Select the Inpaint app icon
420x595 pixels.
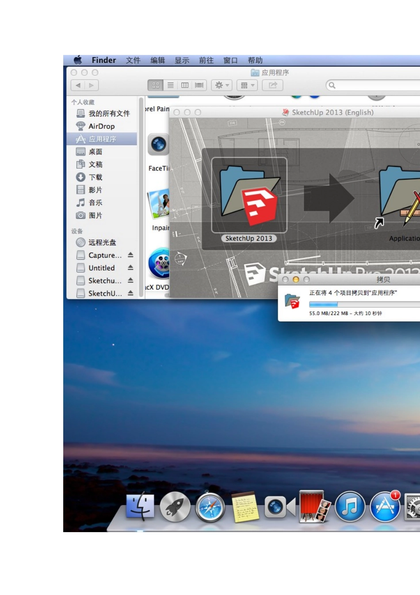tap(158, 204)
